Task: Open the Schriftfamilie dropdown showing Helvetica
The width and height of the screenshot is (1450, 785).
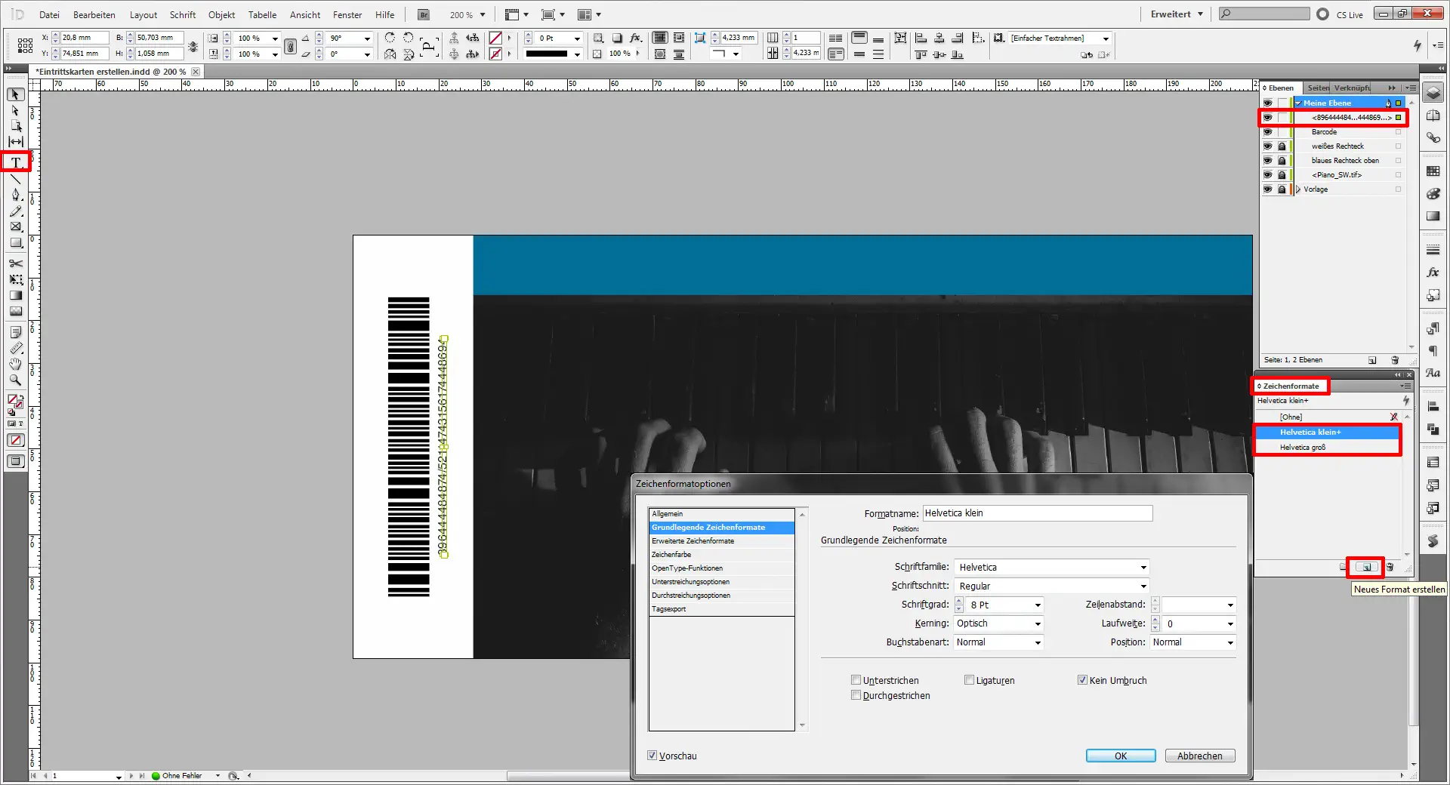Action: (x=1142, y=567)
